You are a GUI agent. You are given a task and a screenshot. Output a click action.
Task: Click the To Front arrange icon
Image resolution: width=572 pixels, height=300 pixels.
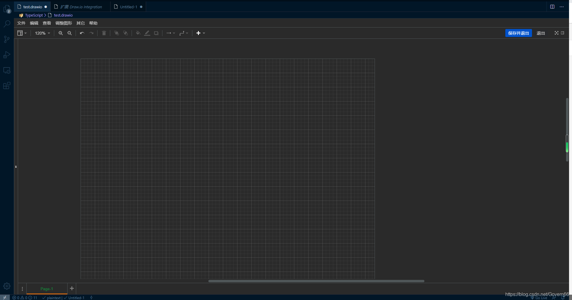tap(116, 33)
